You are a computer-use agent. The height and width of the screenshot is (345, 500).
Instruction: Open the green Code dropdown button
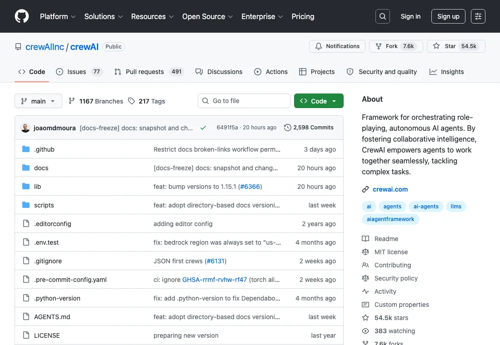click(x=319, y=101)
